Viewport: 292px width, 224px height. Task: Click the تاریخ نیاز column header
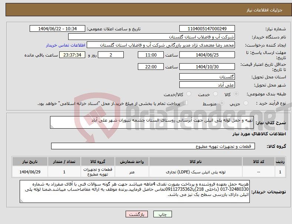coord(30,162)
